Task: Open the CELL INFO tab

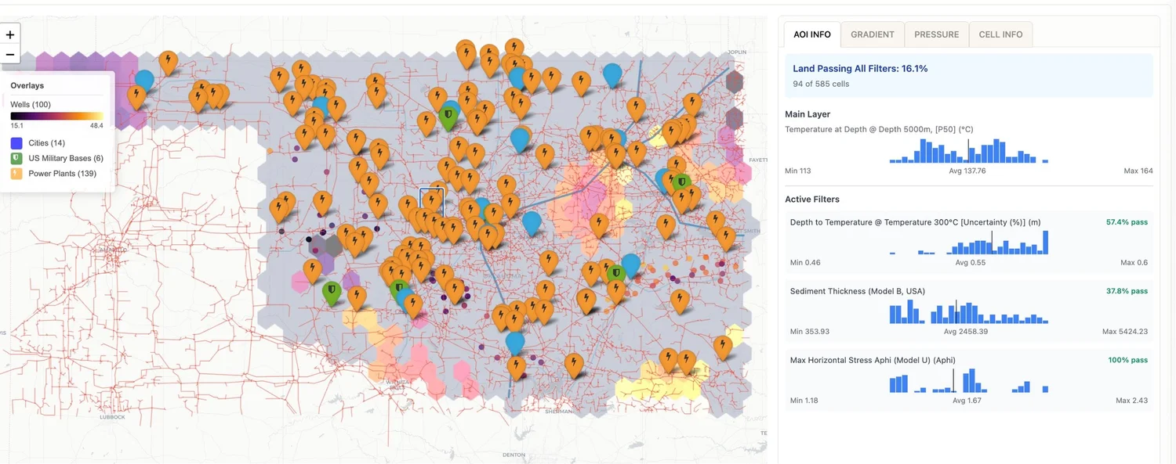Action: point(1000,34)
